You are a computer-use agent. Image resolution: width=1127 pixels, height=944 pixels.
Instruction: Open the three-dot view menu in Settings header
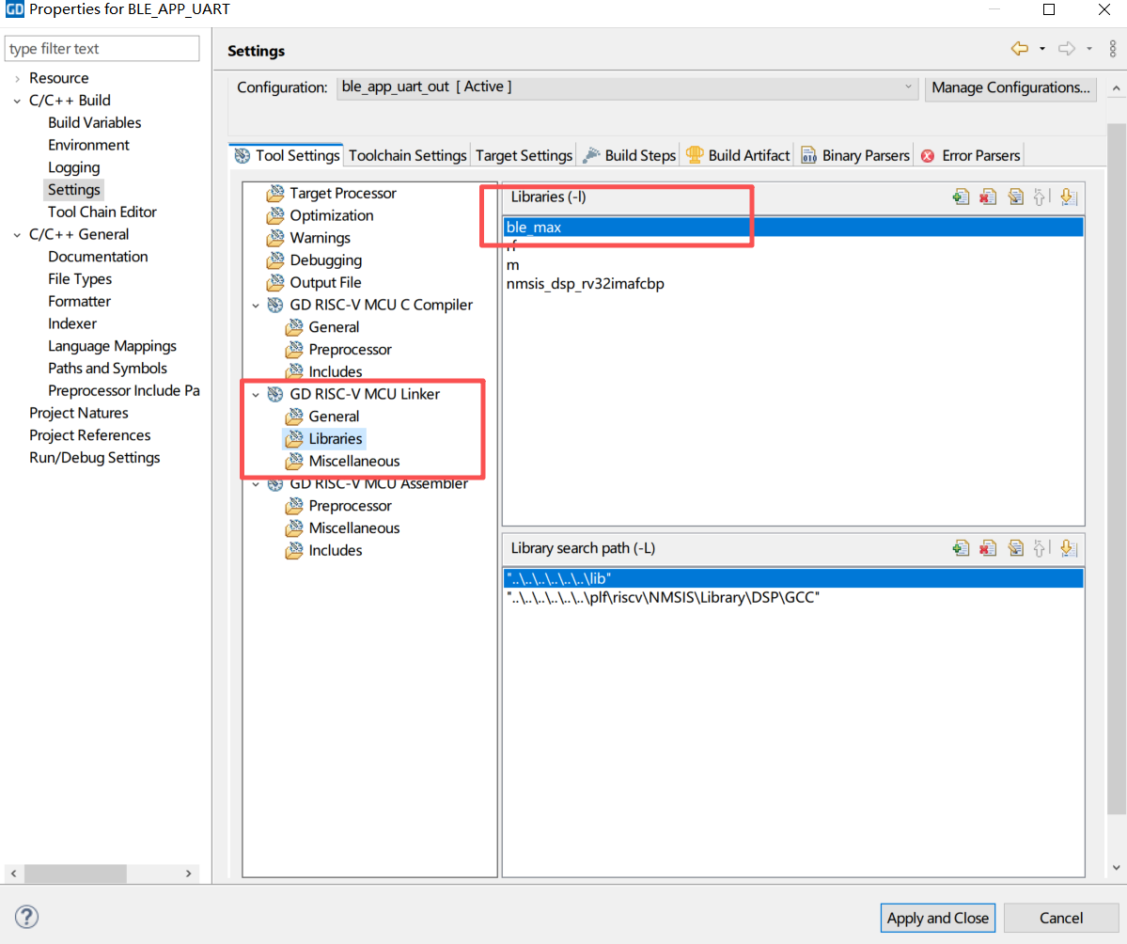click(x=1112, y=49)
